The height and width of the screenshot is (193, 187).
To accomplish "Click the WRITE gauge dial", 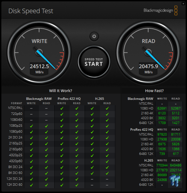I will (39, 52).
